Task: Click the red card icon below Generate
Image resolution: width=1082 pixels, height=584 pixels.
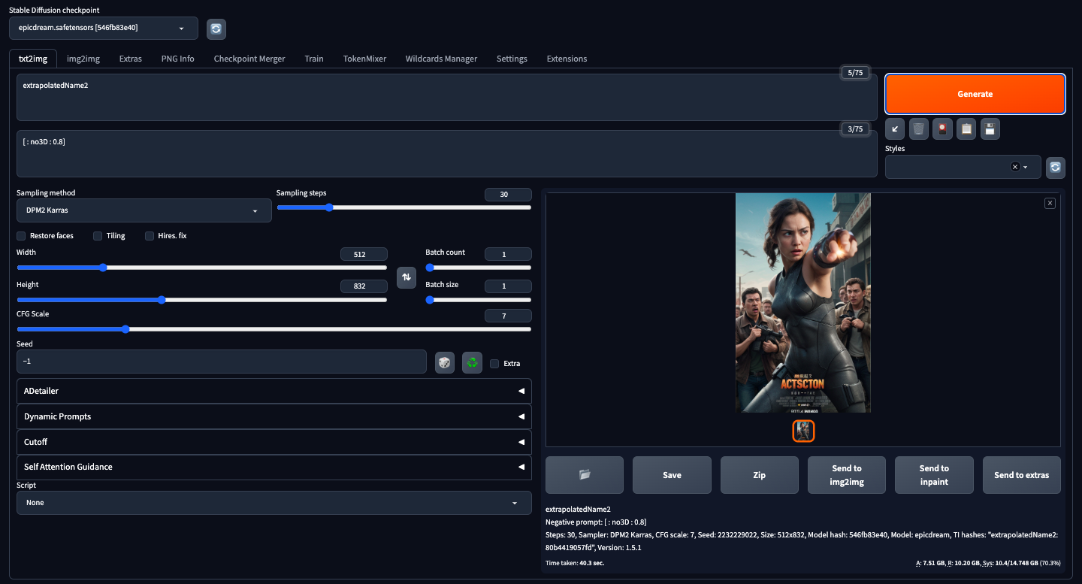Action: (942, 129)
